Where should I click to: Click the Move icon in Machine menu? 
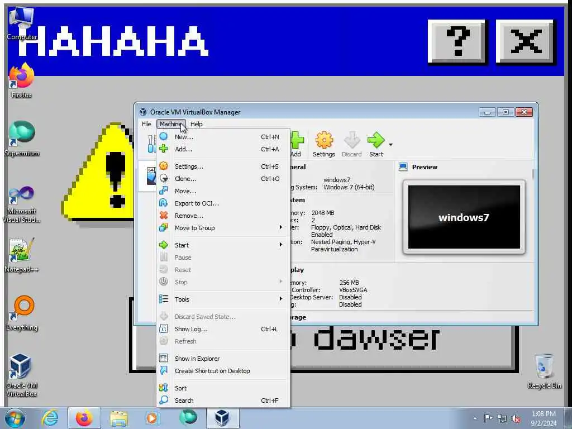(164, 190)
